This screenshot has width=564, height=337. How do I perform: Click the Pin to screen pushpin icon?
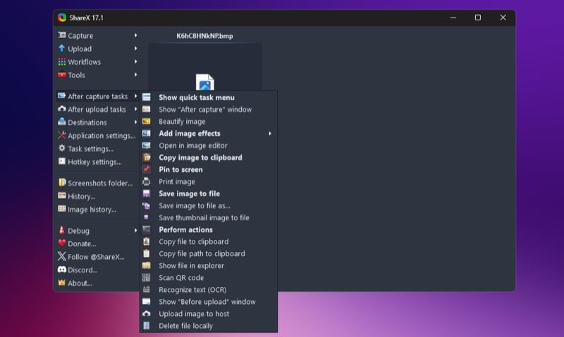pos(147,169)
